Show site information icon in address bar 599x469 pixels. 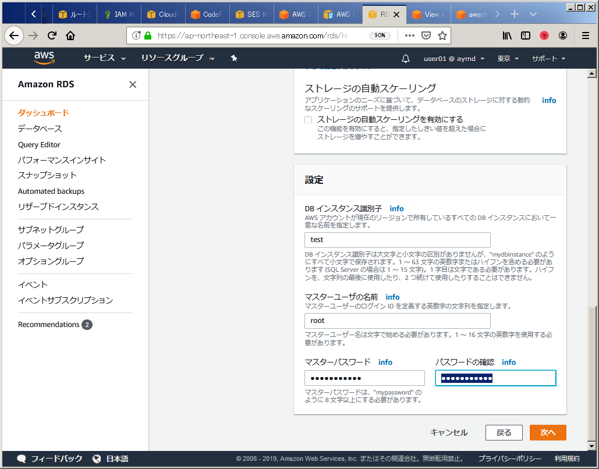(x=136, y=35)
